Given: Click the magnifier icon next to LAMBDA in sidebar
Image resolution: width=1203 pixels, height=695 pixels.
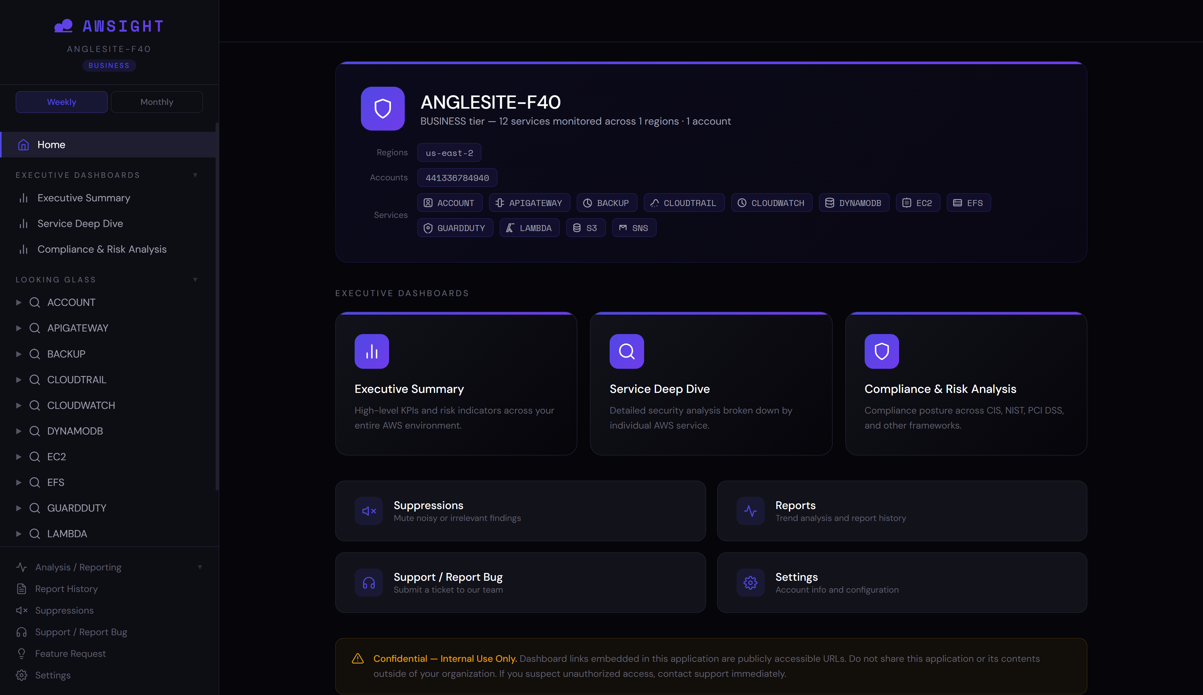Looking at the screenshot, I should coord(34,534).
